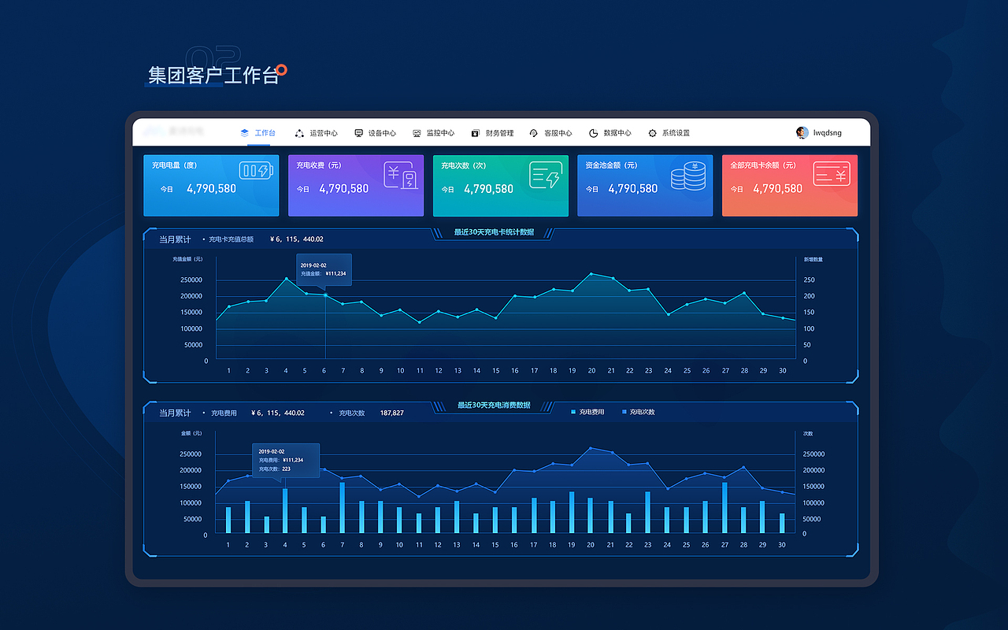This screenshot has height=630, width=1008.
Task: Click the 设备中心 monitor icon
Action: (x=359, y=133)
